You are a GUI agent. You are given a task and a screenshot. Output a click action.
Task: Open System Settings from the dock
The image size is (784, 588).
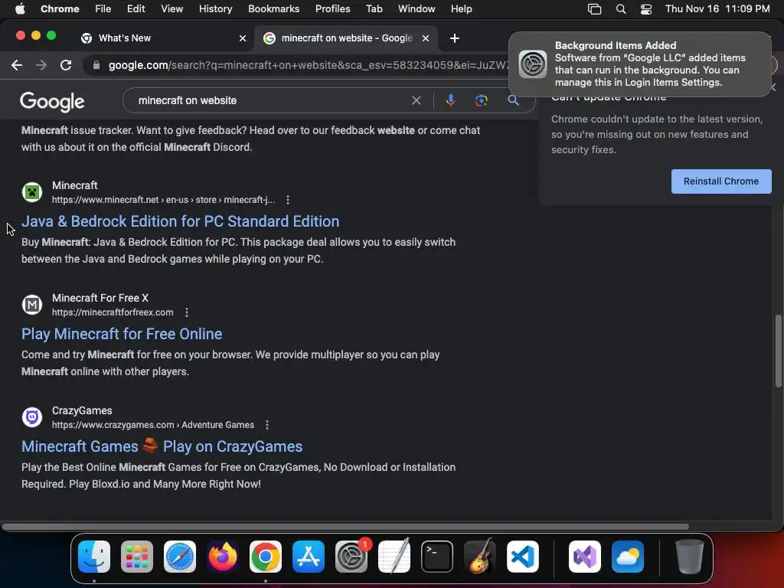coord(351,557)
